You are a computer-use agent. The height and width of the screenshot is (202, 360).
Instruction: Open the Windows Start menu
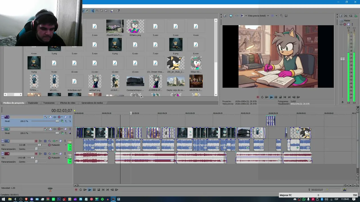[3, 199]
